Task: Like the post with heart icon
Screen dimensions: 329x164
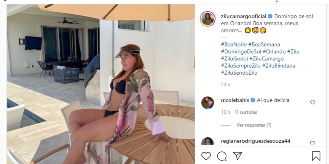Action: click(x=206, y=156)
